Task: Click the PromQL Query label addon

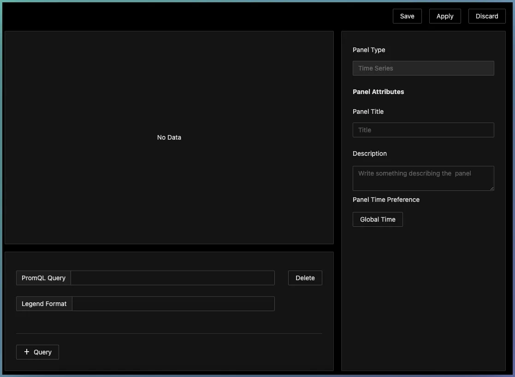Action: pos(43,278)
